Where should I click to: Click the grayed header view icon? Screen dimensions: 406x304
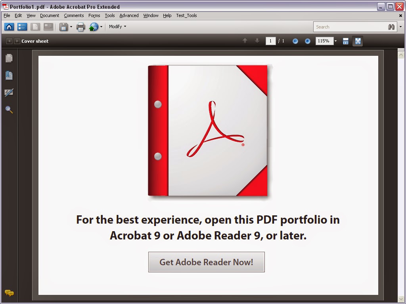click(x=48, y=27)
